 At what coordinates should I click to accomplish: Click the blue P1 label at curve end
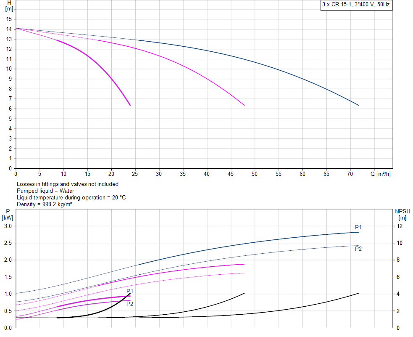(358, 227)
